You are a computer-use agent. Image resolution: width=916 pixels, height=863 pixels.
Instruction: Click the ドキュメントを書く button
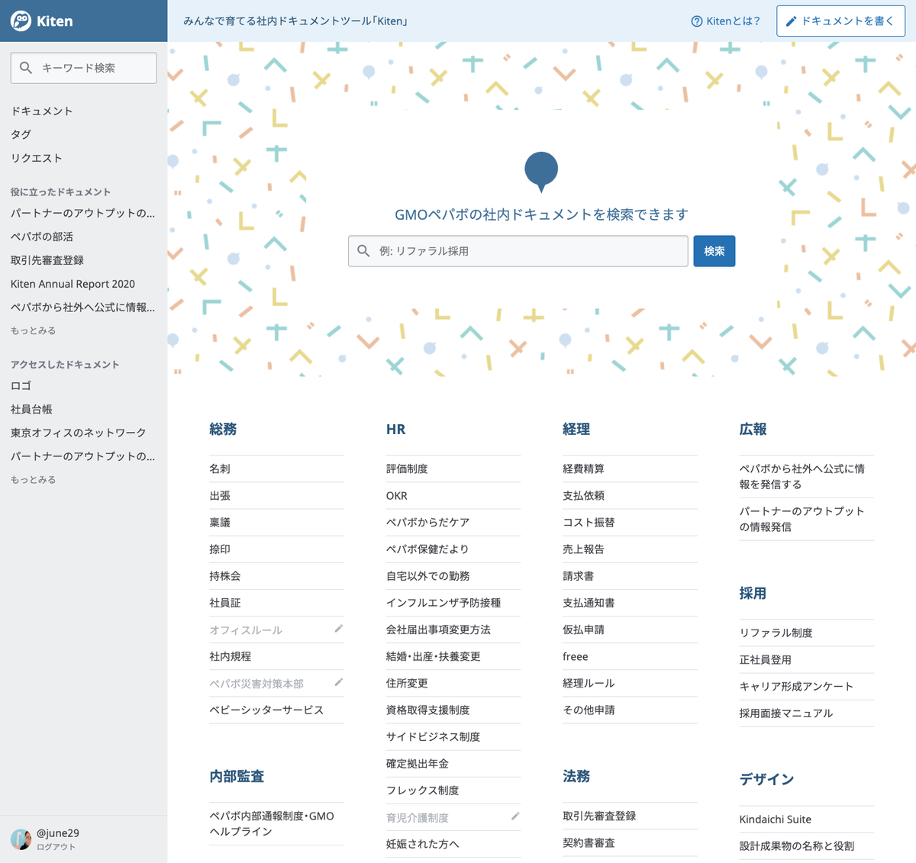point(840,21)
